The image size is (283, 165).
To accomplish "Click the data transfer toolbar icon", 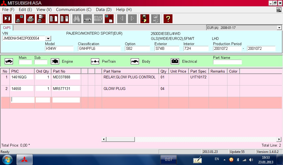I will point(109,19).
